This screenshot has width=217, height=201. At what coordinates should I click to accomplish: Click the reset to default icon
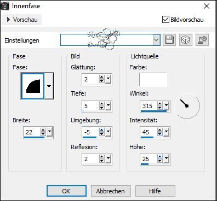point(202,40)
